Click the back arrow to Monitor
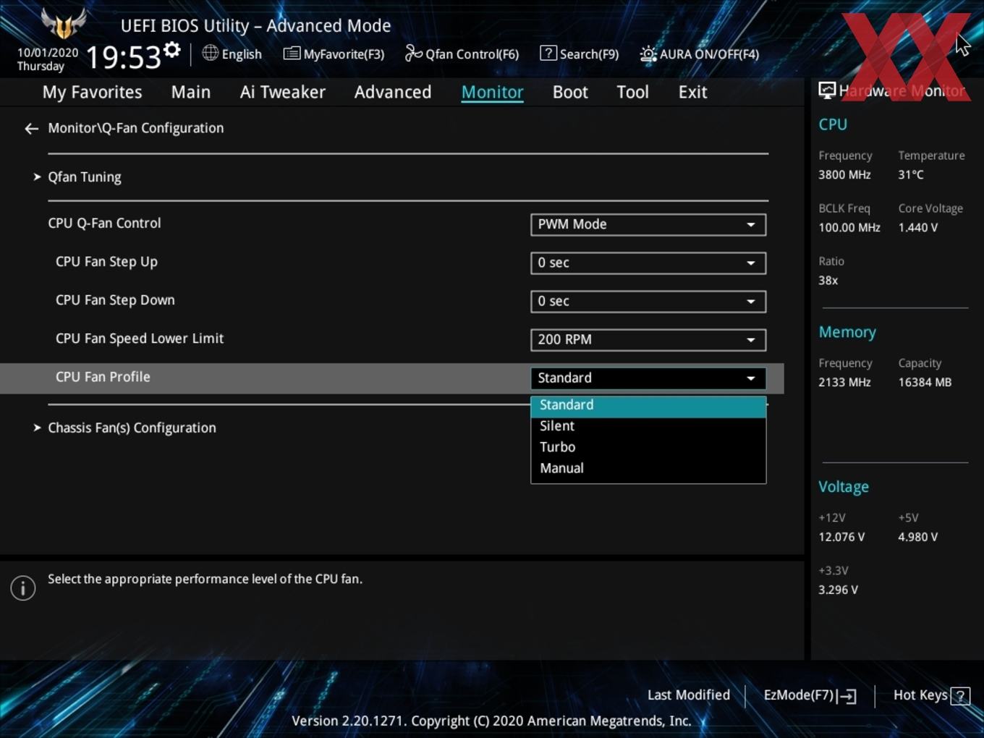The width and height of the screenshot is (984, 738). pos(31,129)
